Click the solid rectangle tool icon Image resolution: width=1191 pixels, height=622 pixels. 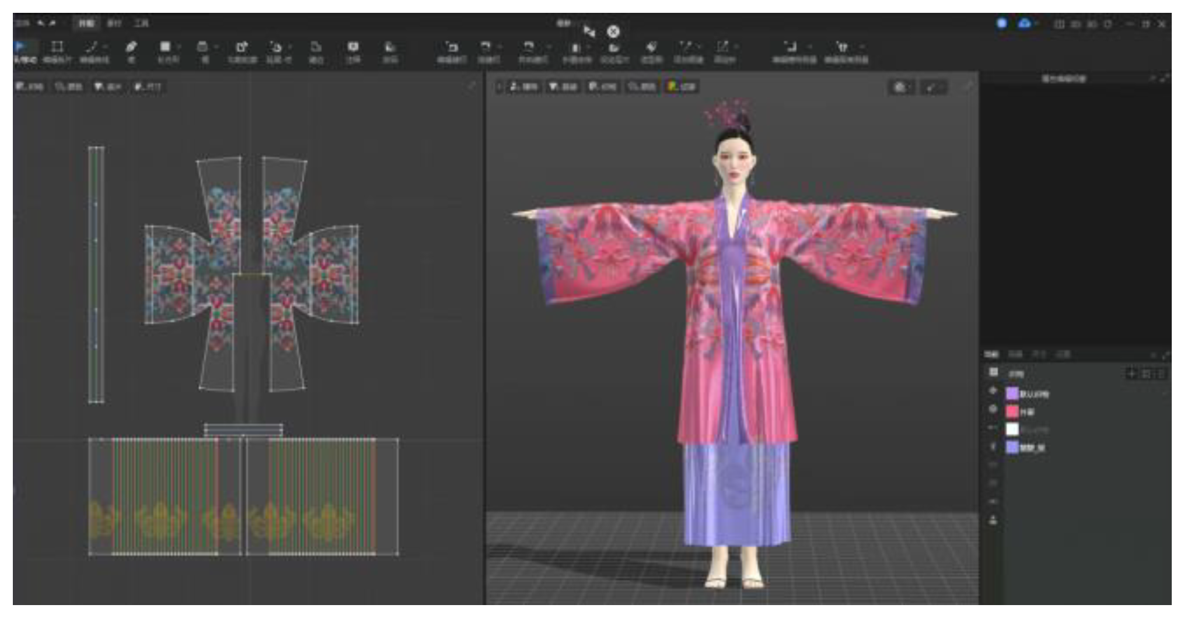[x=165, y=47]
